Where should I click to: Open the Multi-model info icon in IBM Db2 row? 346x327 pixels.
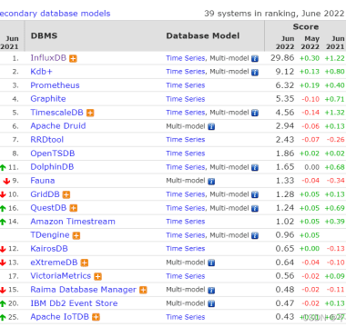211,304
